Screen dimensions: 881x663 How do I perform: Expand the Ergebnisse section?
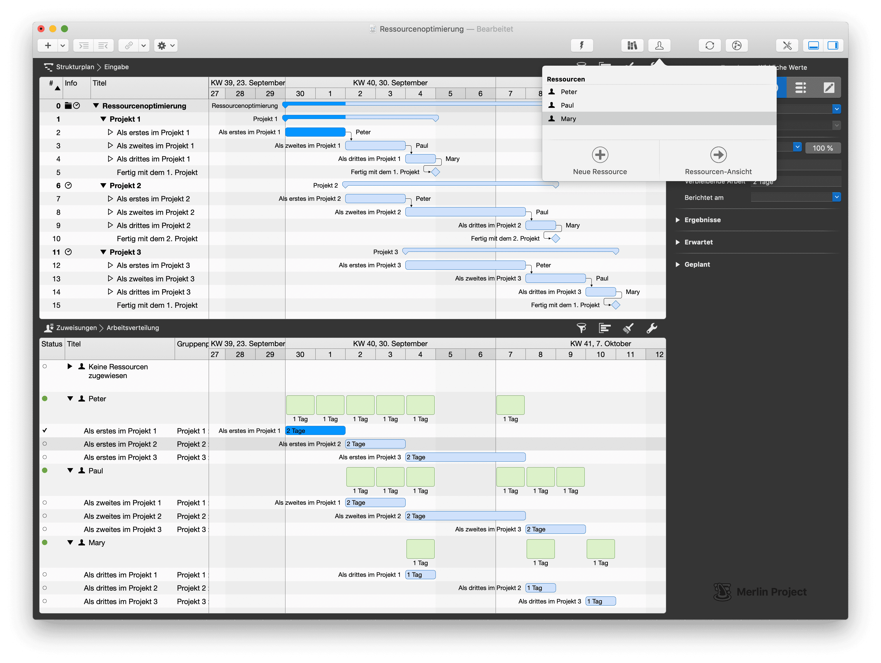point(678,220)
